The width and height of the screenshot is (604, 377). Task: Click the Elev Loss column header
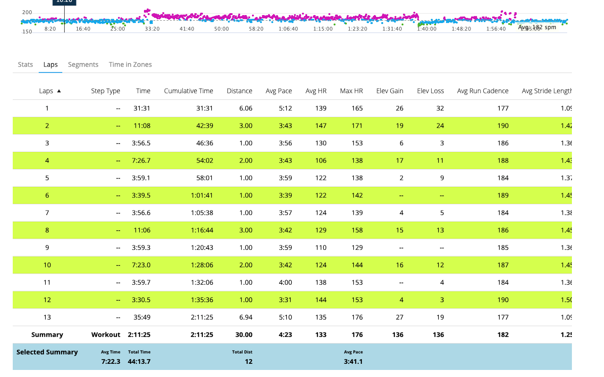[x=430, y=91]
